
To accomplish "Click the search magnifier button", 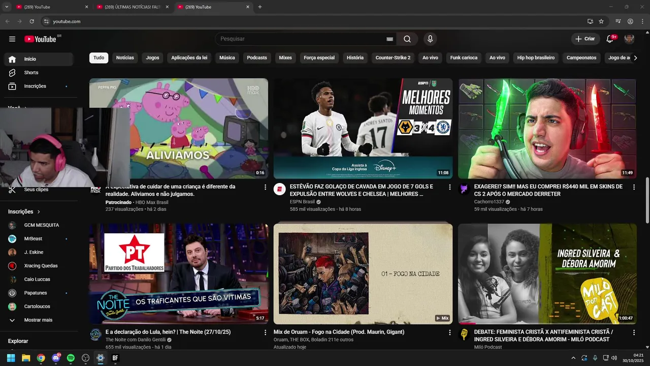I will [x=407, y=39].
